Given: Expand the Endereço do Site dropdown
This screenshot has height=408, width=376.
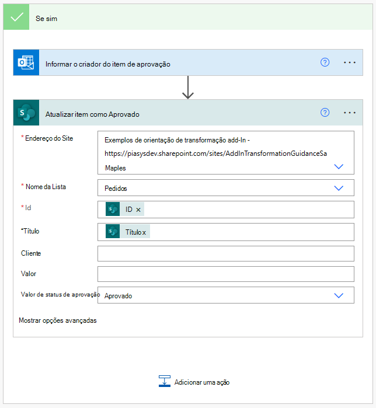Looking at the screenshot, I should (x=339, y=166).
